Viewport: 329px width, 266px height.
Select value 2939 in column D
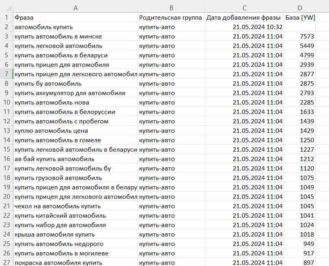[300, 64]
